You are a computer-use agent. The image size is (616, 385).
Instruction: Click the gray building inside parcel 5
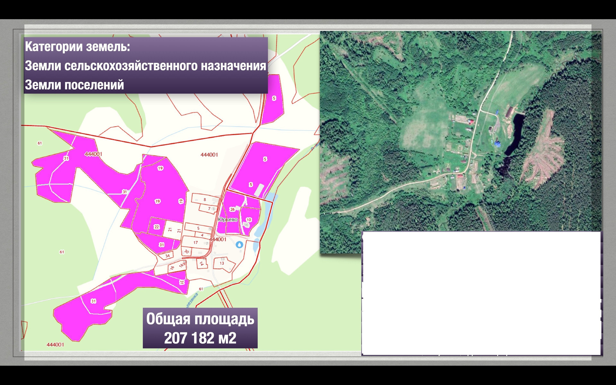(x=259, y=190)
